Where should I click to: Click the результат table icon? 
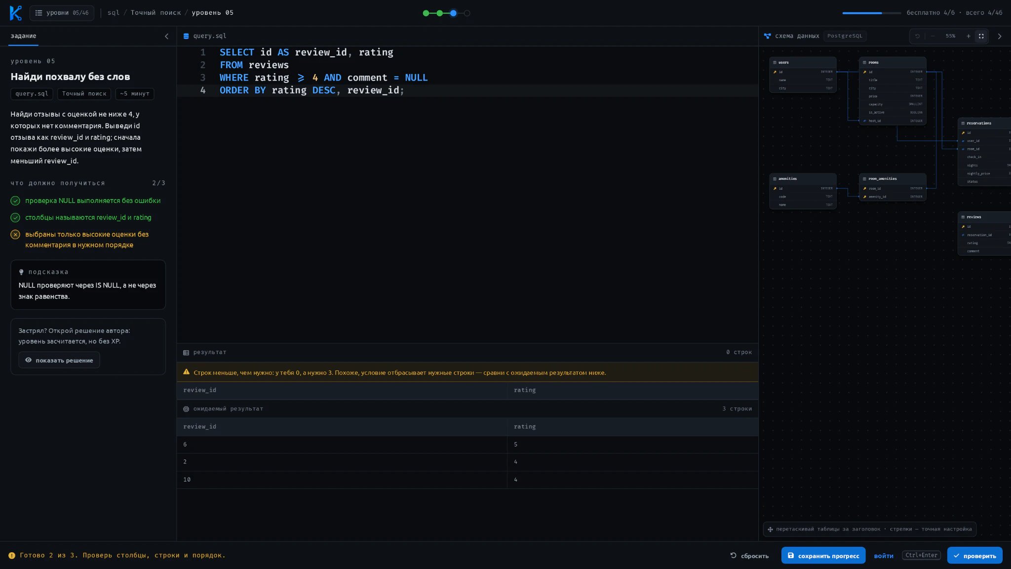coord(186,353)
